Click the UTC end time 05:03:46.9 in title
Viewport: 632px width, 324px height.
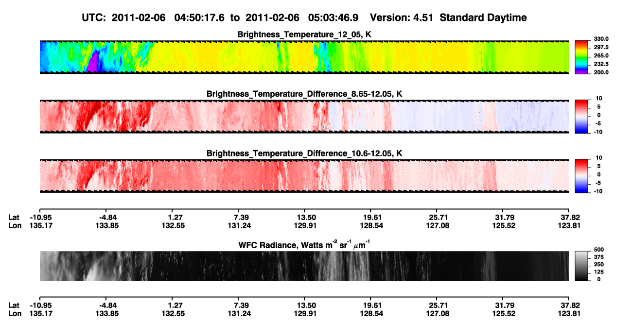click(333, 17)
